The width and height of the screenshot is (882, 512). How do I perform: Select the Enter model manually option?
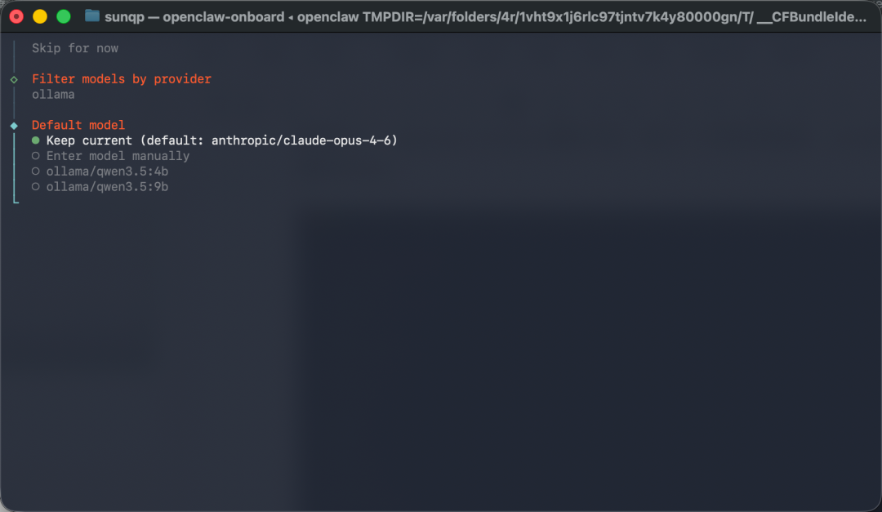[x=118, y=155]
